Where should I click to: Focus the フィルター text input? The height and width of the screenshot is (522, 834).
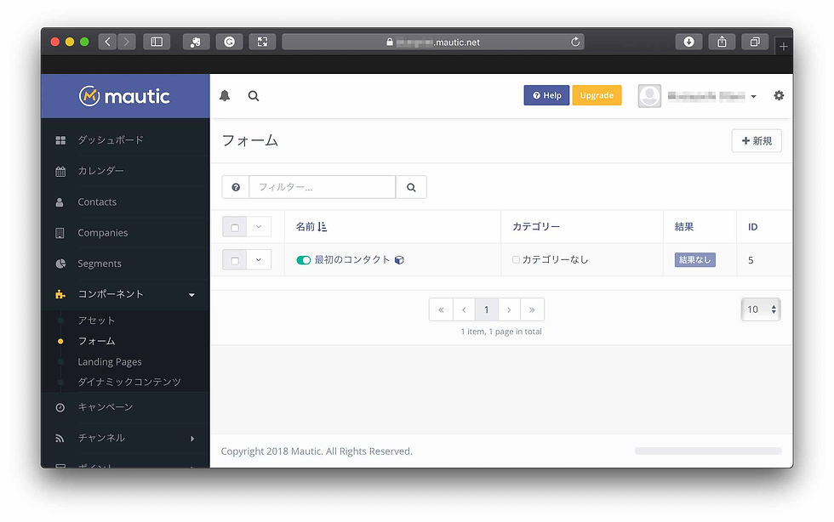323,187
